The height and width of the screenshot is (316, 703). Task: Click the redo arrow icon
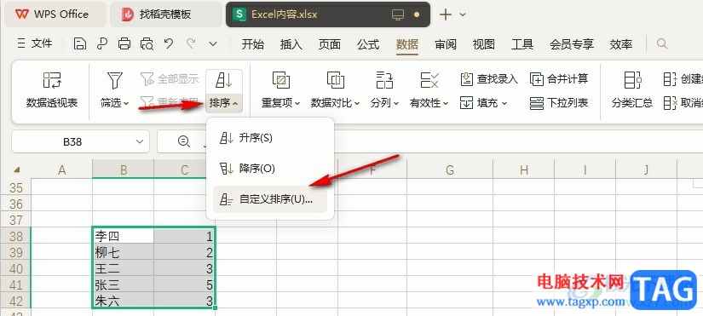pos(191,43)
